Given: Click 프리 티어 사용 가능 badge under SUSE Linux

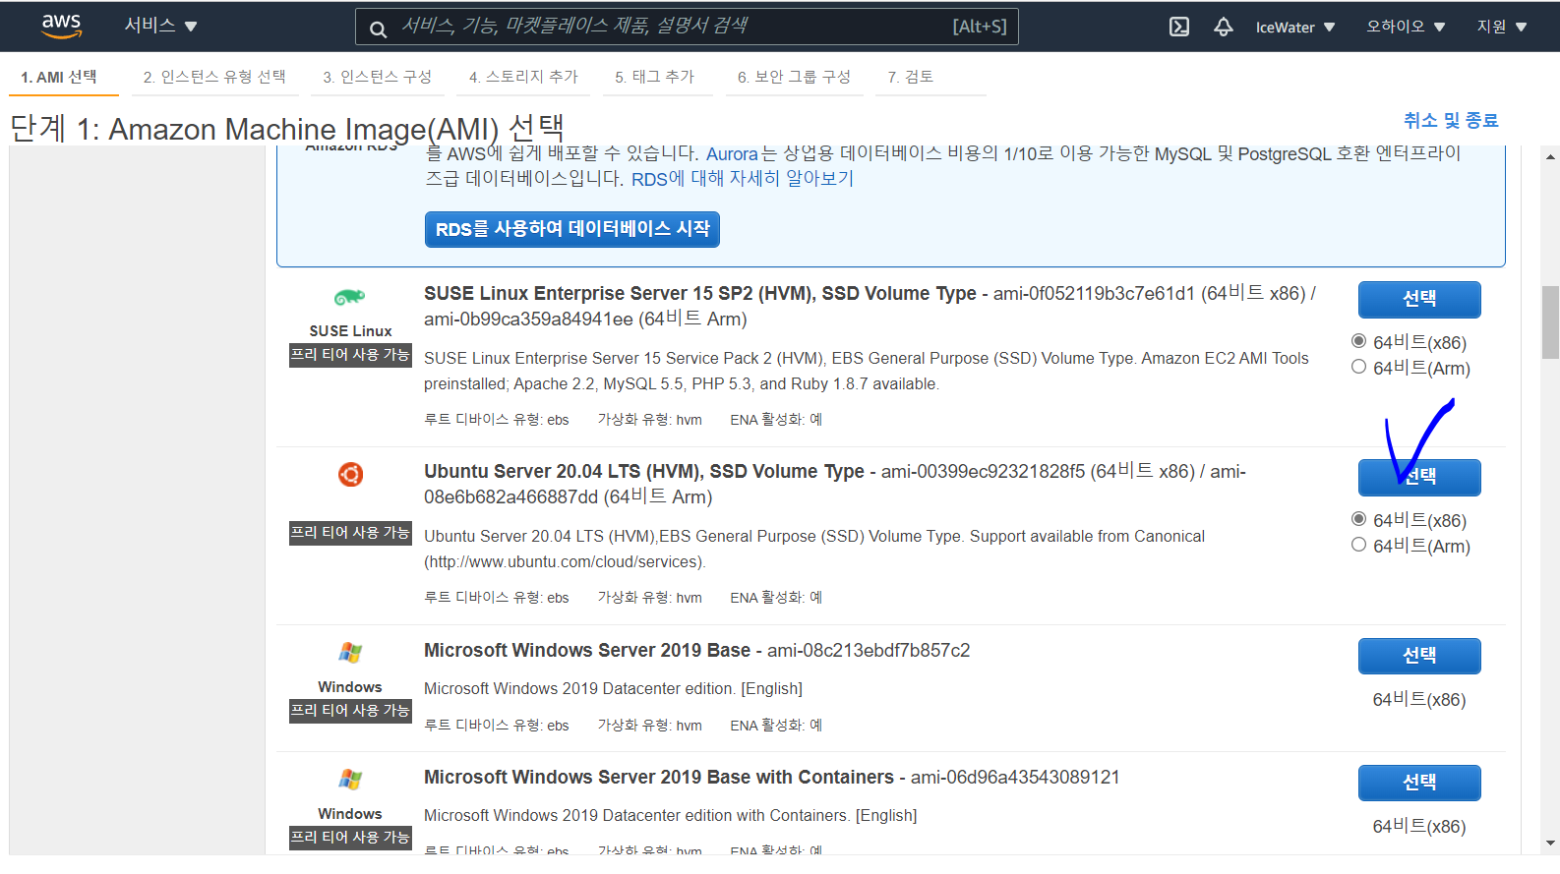Looking at the screenshot, I should 350,355.
